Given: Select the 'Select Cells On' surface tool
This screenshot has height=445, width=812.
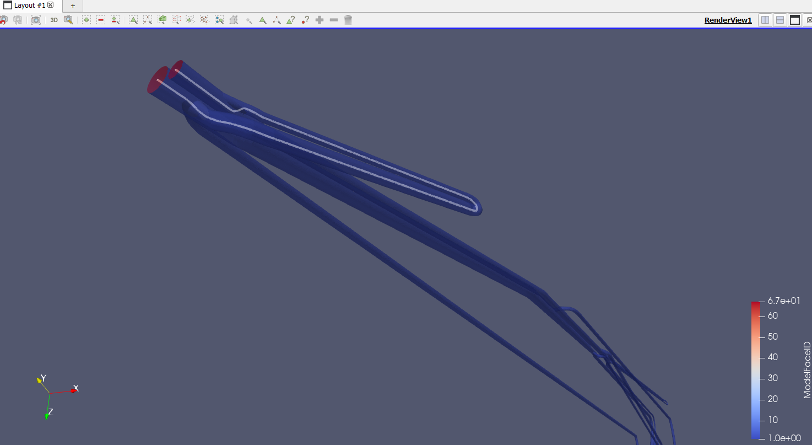Looking at the screenshot, I should point(133,20).
